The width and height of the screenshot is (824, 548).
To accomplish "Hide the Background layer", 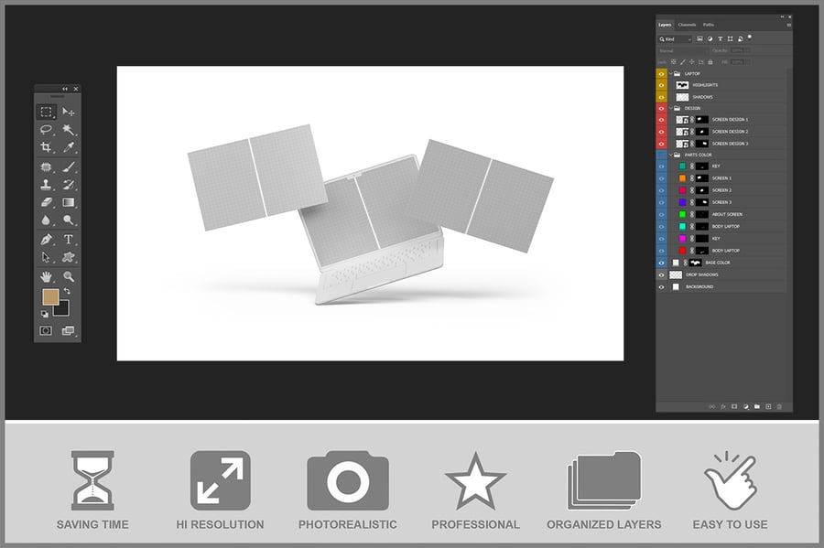I will tap(662, 286).
